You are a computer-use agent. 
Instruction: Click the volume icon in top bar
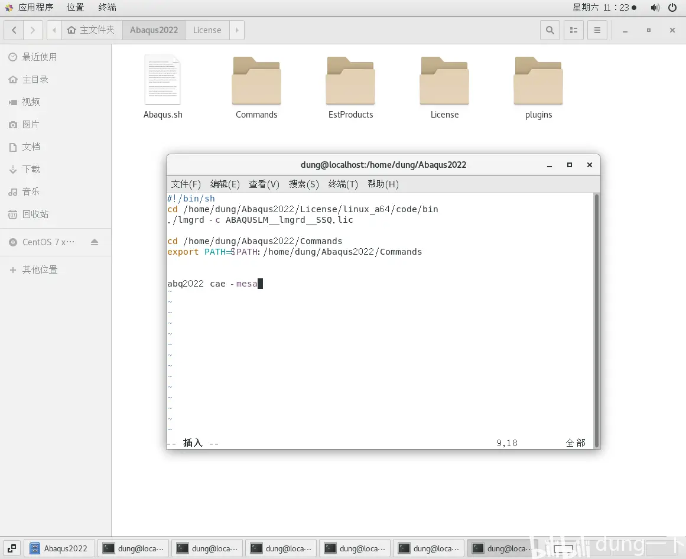pyautogui.click(x=655, y=8)
